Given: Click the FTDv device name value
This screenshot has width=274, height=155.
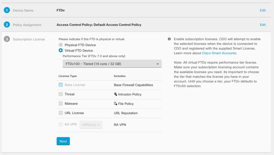Looking at the screenshot, I should coord(61,10).
